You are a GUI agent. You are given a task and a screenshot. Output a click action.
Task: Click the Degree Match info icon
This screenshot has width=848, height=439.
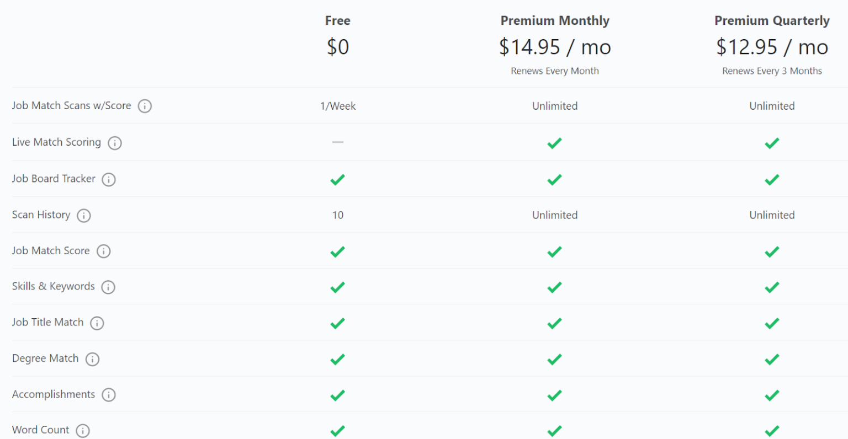[92, 359]
